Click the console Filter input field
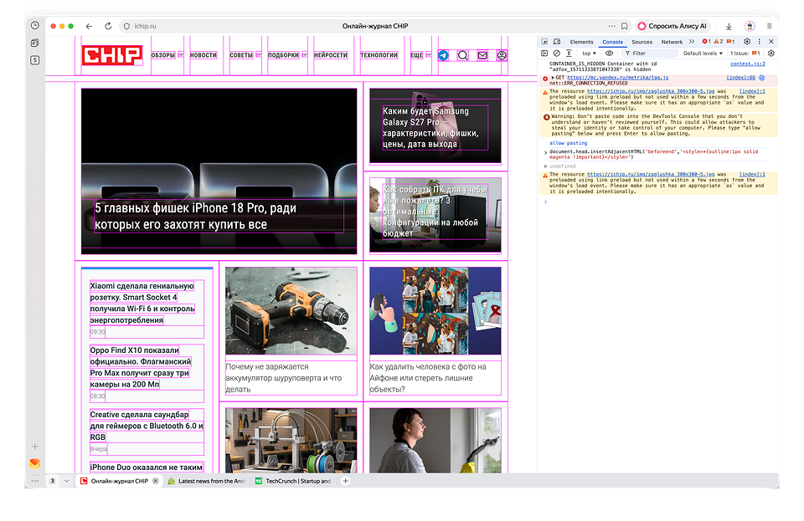Screen dimensions: 804x521 pos(649,54)
